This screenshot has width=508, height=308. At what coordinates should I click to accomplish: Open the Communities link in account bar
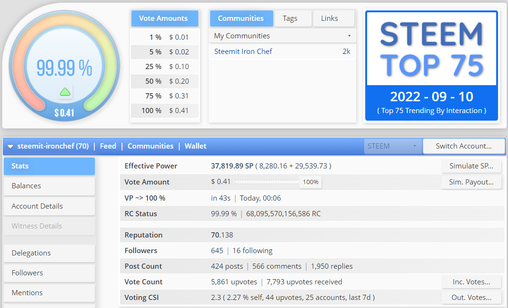[150, 146]
